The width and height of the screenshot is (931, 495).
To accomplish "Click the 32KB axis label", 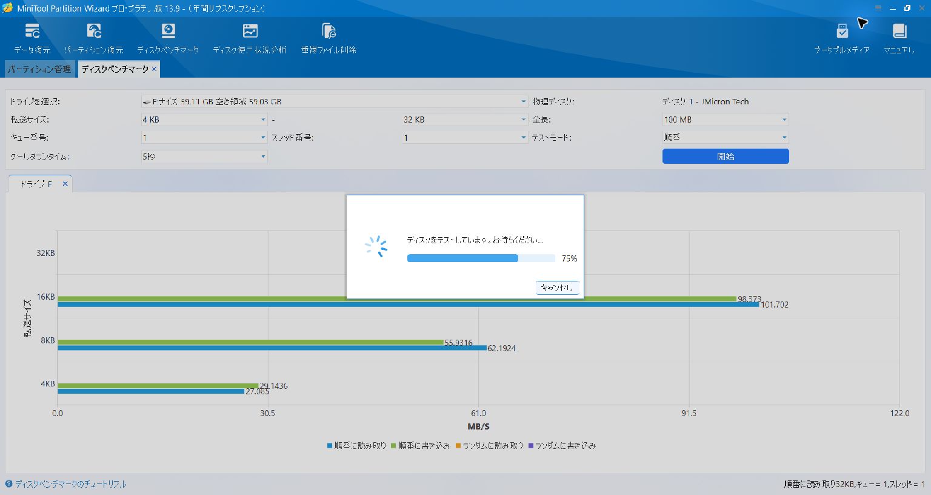I will (x=45, y=253).
